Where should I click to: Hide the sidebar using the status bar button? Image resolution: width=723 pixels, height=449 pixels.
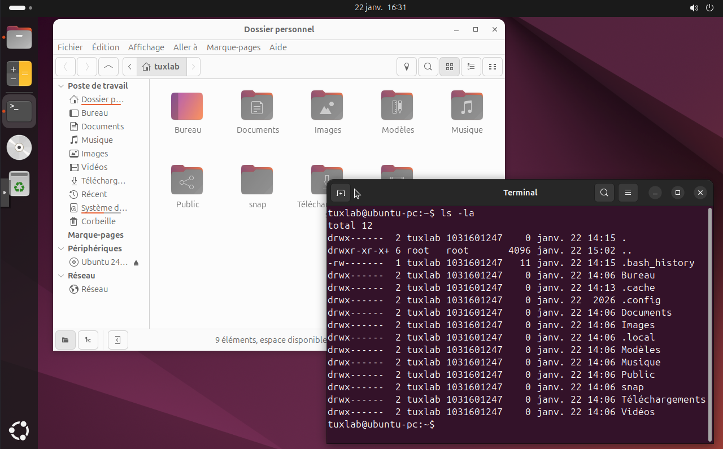[118, 340]
